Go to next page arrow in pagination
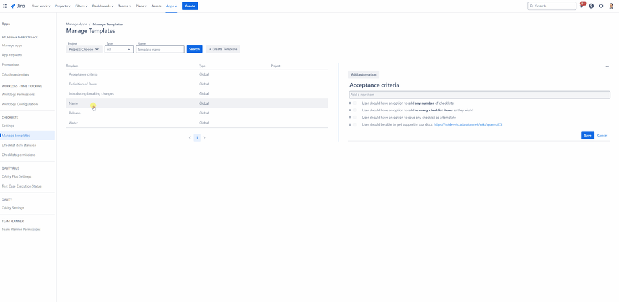Viewport: 619px width, 302px height. [x=204, y=137]
